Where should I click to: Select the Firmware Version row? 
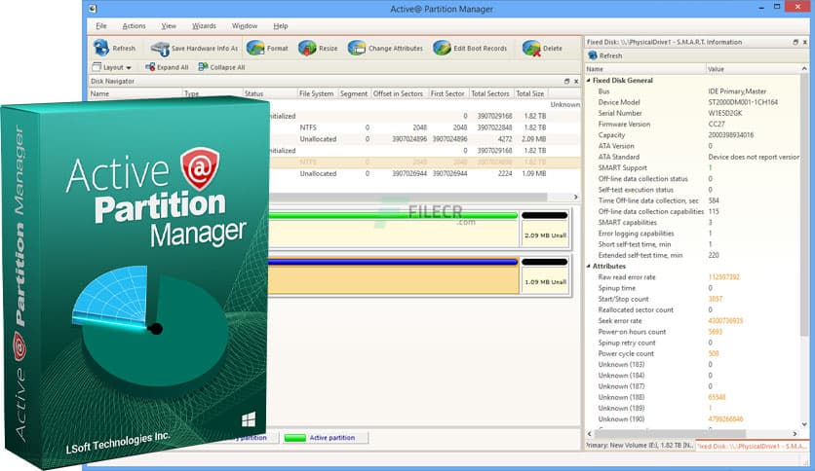click(693, 124)
